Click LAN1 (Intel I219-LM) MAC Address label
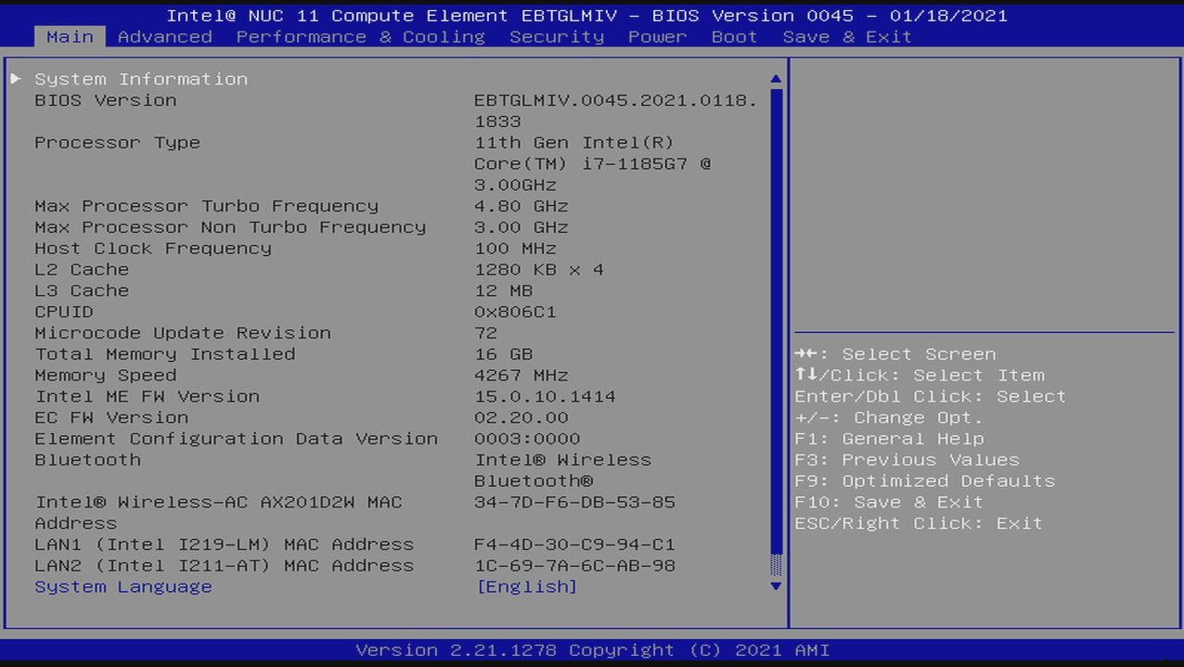Image resolution: width=1184 pixels, height=667 pixels. coord(224,545)
